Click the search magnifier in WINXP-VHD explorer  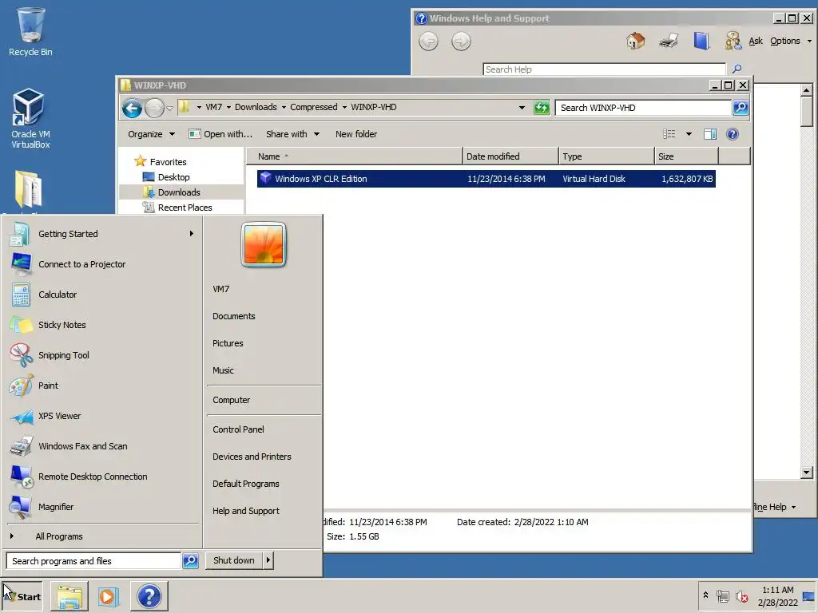(x=741, y=108)
